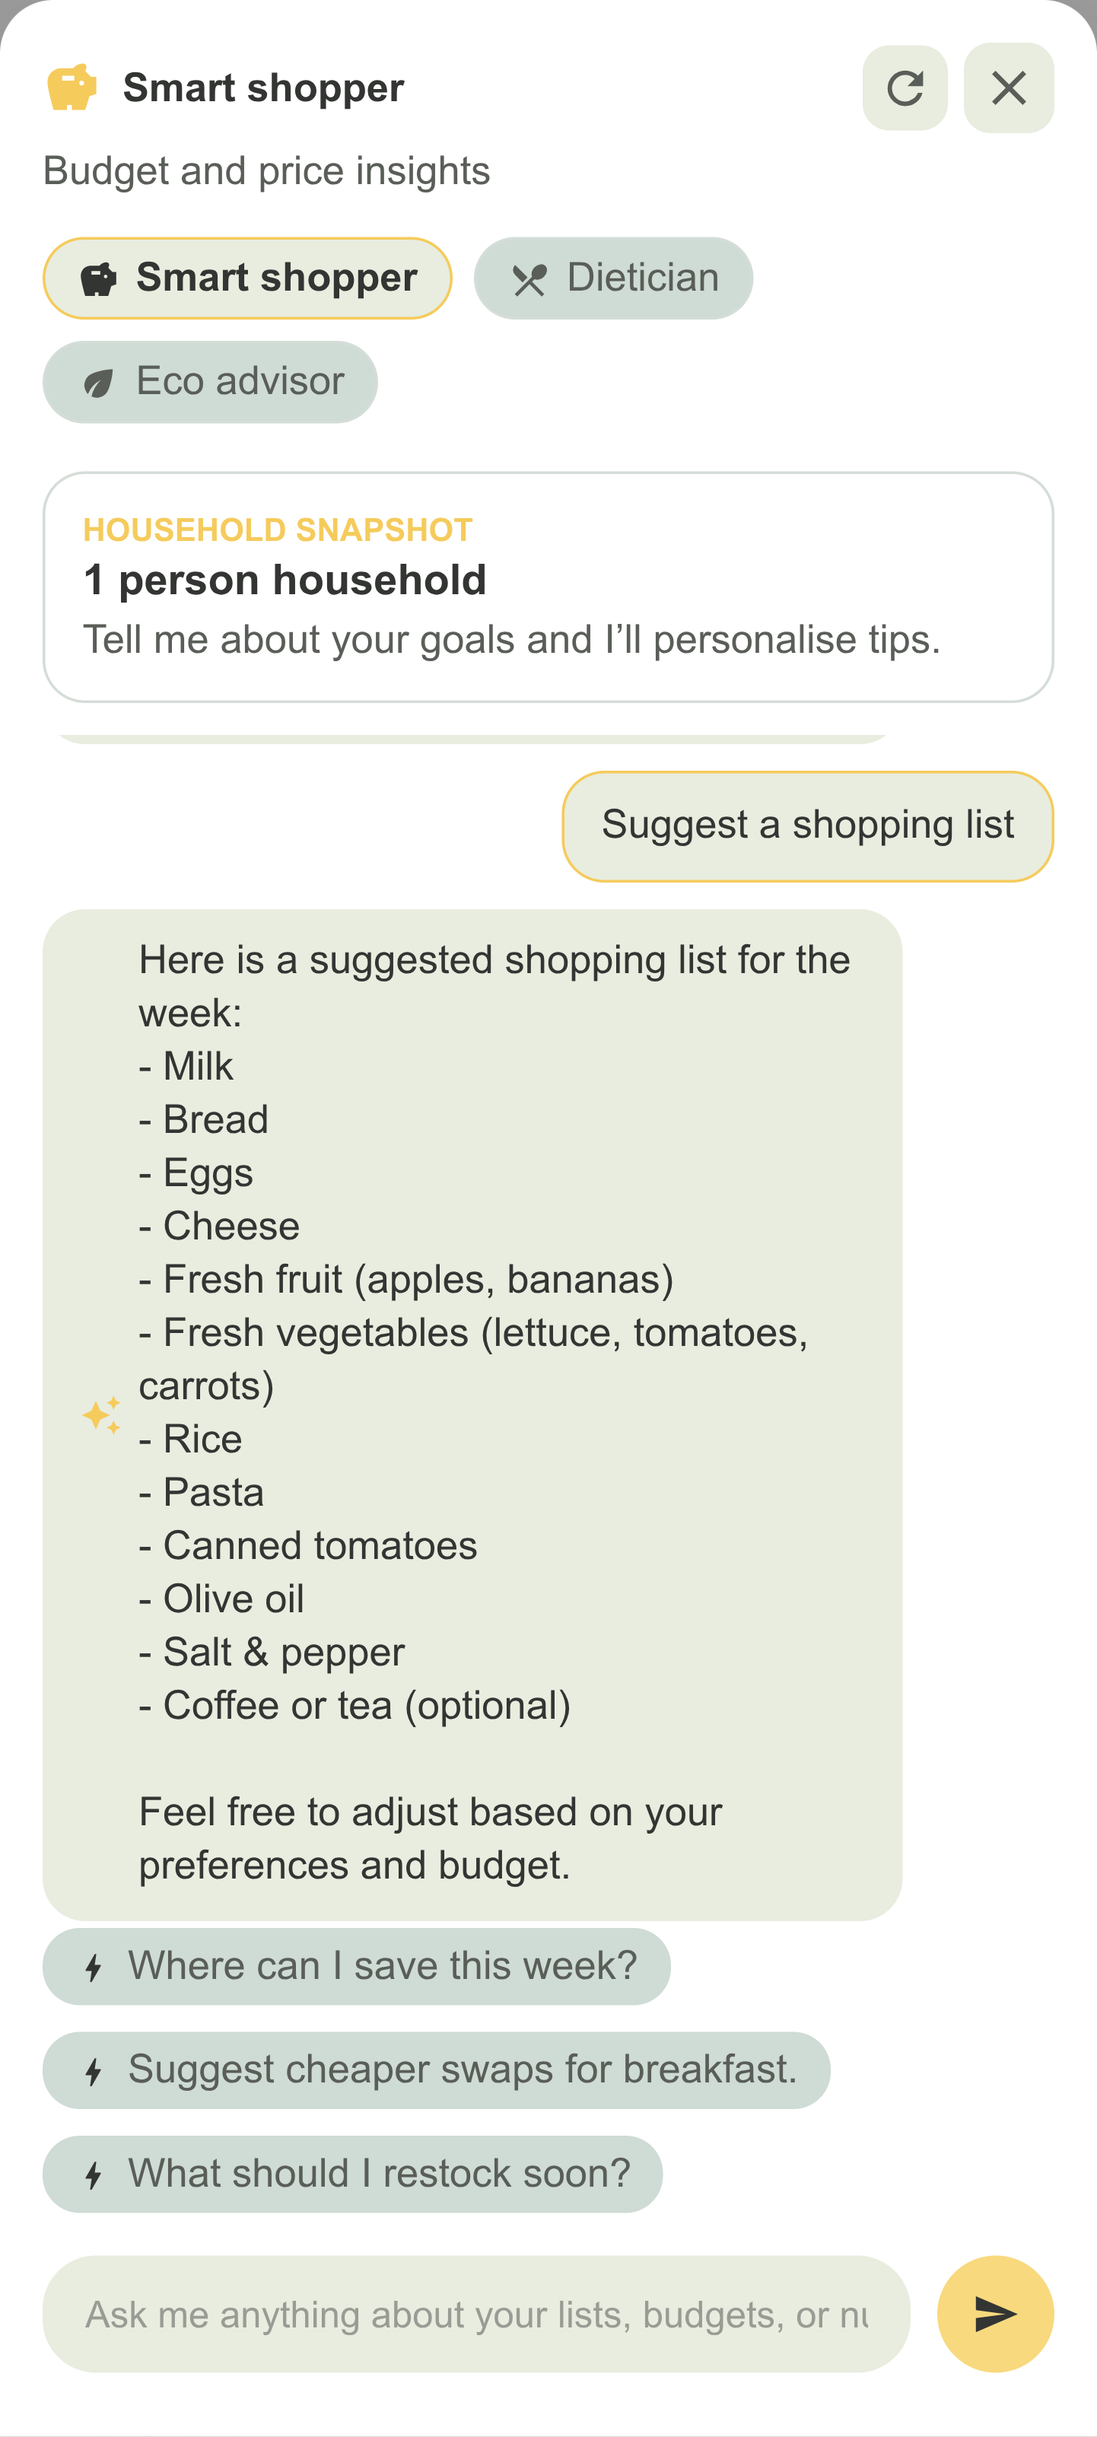This screenshot has height=2437, width=1097.
Task: Click the piggy bank icon in Smart shopper chip
Action: tap(98, 280)
